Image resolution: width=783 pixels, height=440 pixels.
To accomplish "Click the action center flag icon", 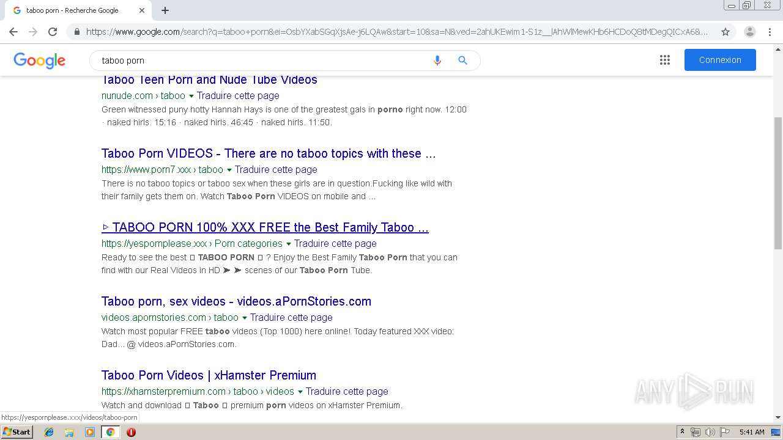I will click(724, 432).
